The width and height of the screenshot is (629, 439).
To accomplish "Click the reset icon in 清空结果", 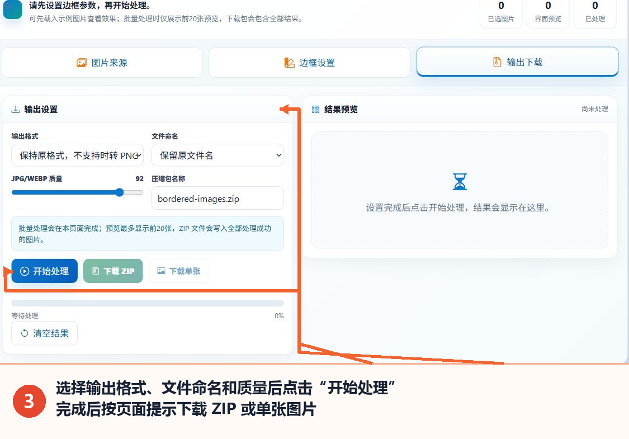I will click(25, 333).
